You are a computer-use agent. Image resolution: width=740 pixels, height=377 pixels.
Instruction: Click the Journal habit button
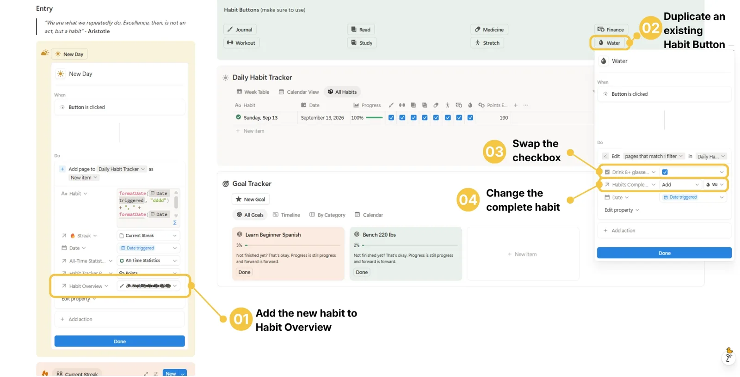click(x=240, y=30)
